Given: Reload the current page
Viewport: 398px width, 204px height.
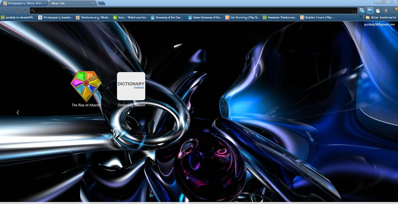Looking at the screenshot, I should [x=18, y=11].
